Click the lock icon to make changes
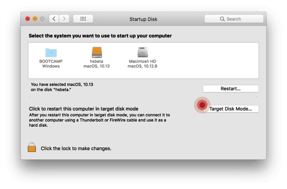The width and height of the screenshot is (287, 189). (32, 147)
